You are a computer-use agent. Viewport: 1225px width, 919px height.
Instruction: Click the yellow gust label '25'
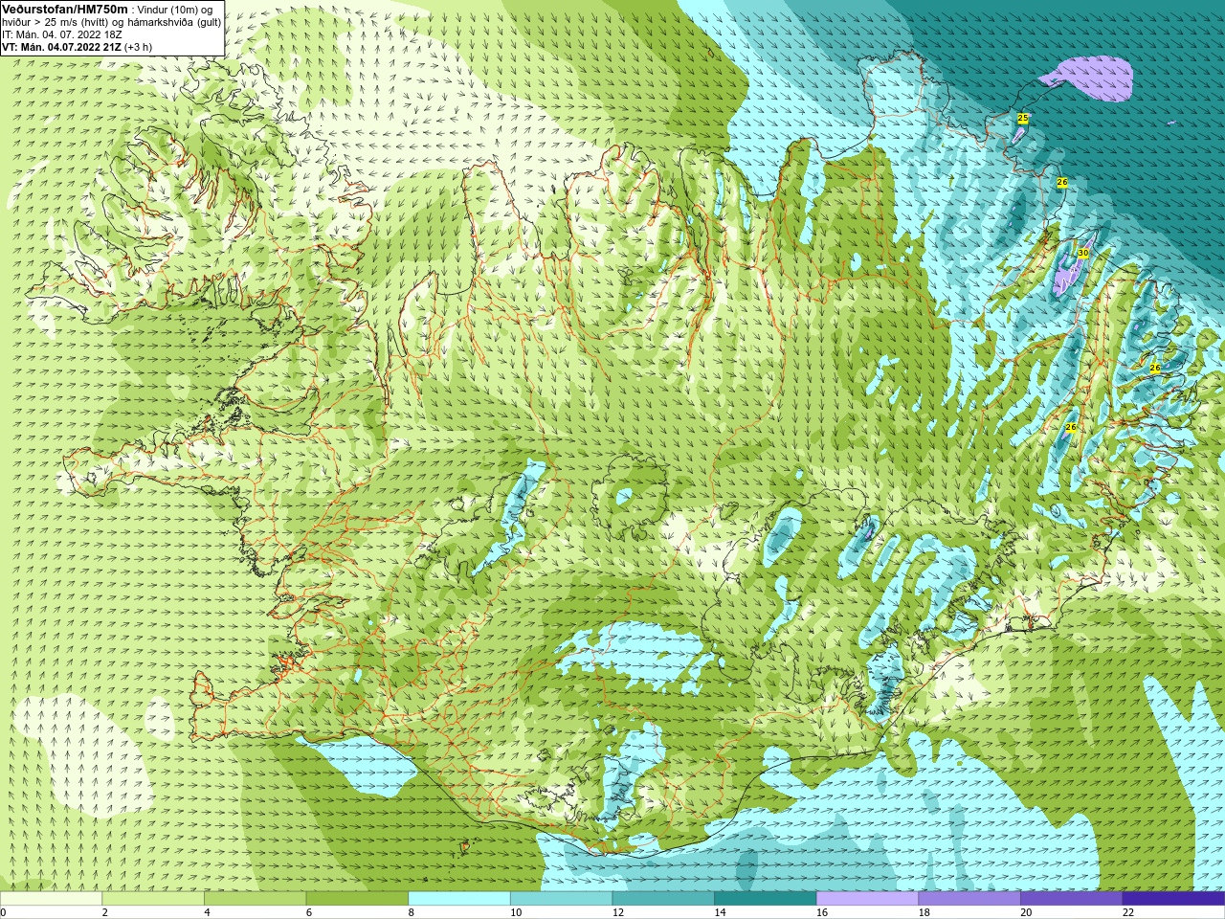click(x=1022, y=118)
